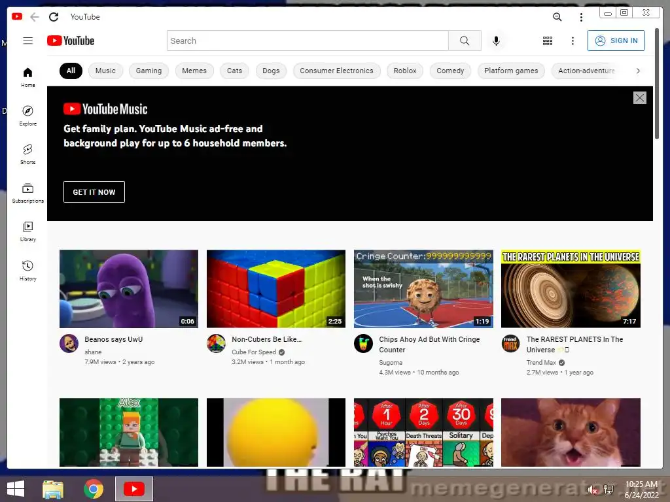This screenshot has width=670, height=502.
Task: Start voice search with microphone icon
Action: (x=496, y=41)
